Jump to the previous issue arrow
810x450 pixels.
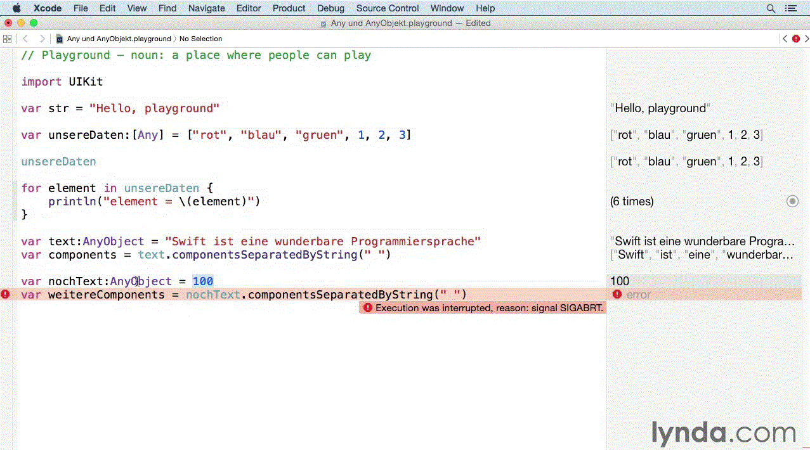tap(785, 39)
